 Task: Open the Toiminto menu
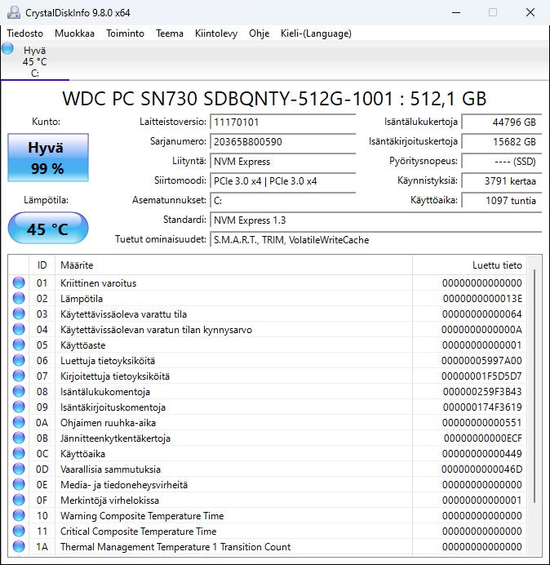[125, 33]
